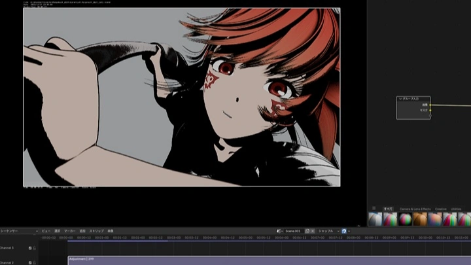Open the ストリップ (Strip) menu
This screenshot has width=471, height=265.
[x=96, y=231]
